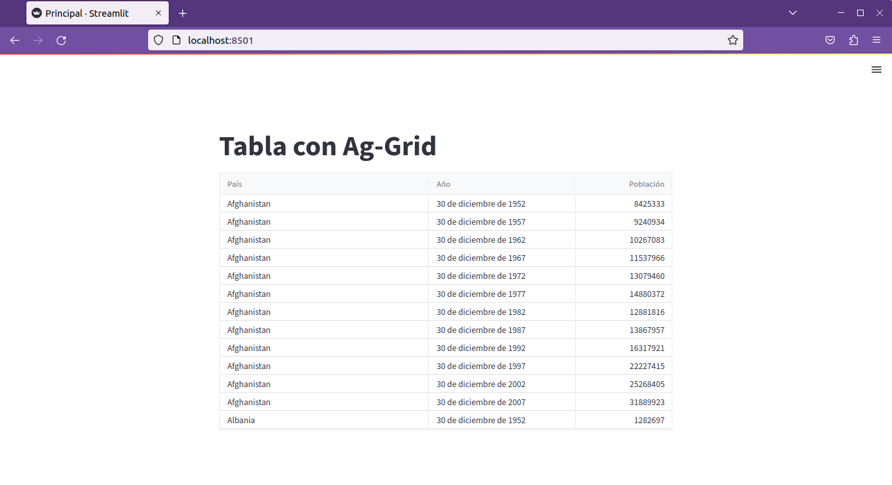Bookmark this page with the star icon

(733, 40)
